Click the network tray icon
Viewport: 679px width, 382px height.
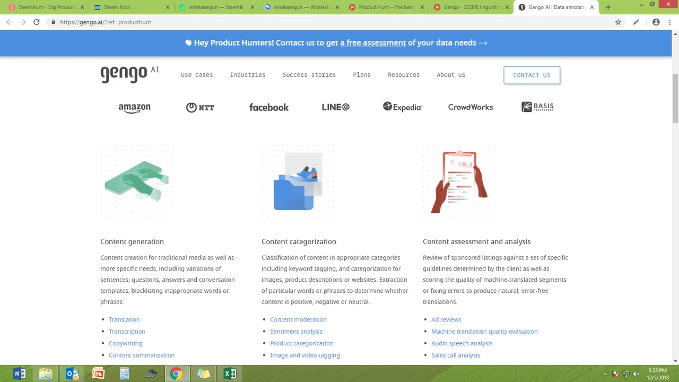tap(626, 374)
